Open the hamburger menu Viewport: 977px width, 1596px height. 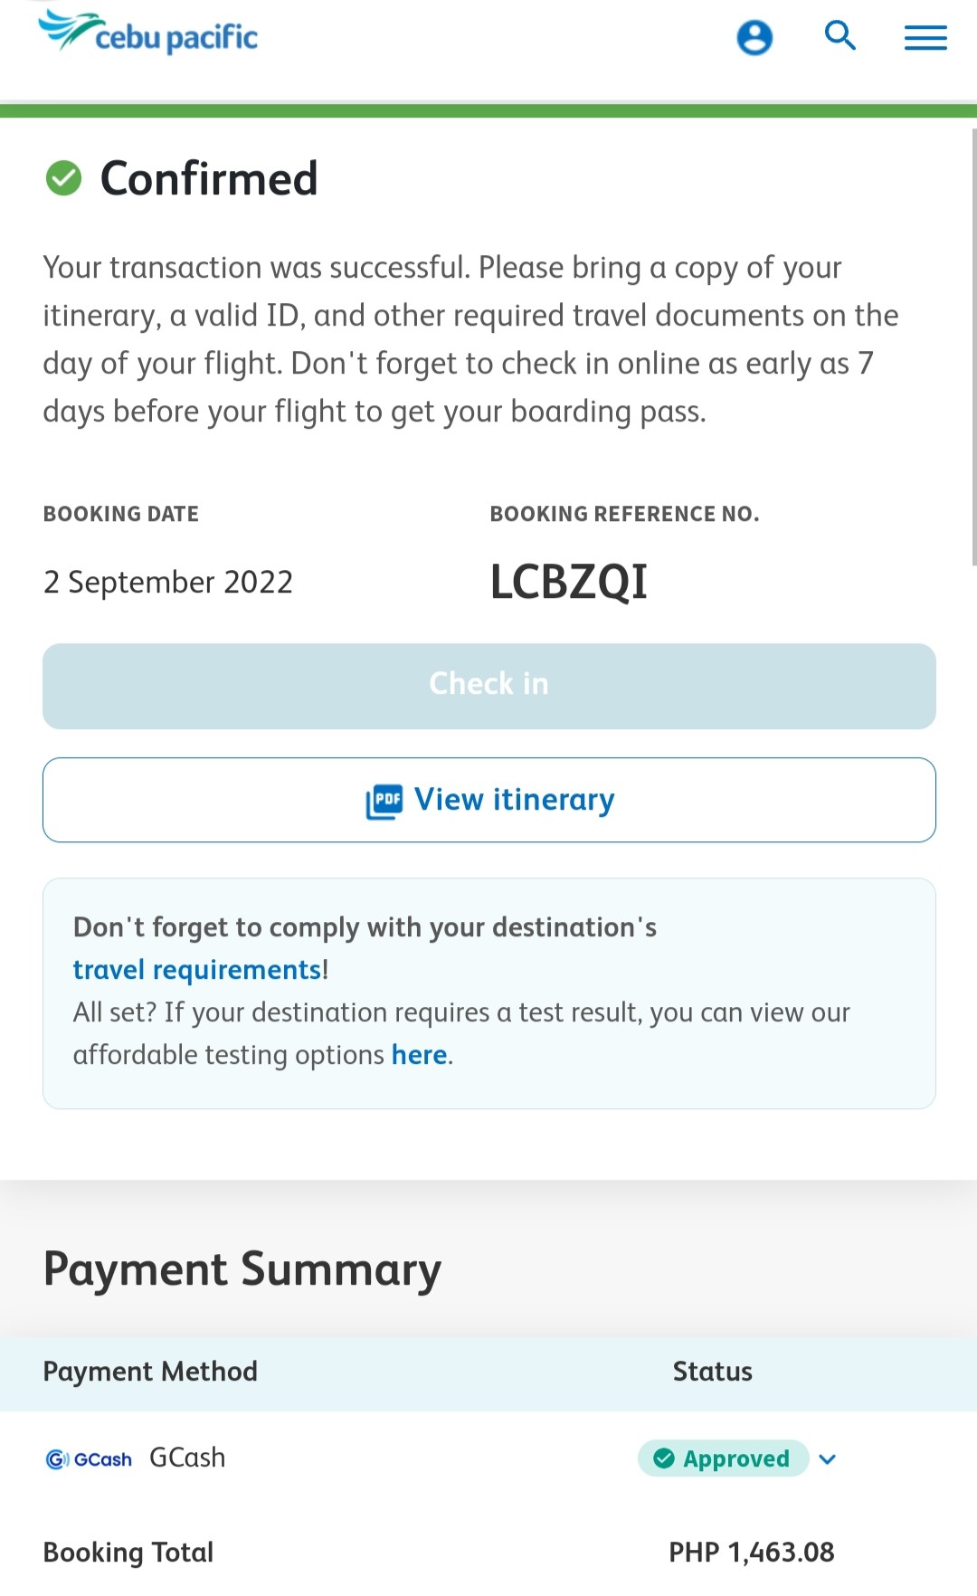point(925,38)
